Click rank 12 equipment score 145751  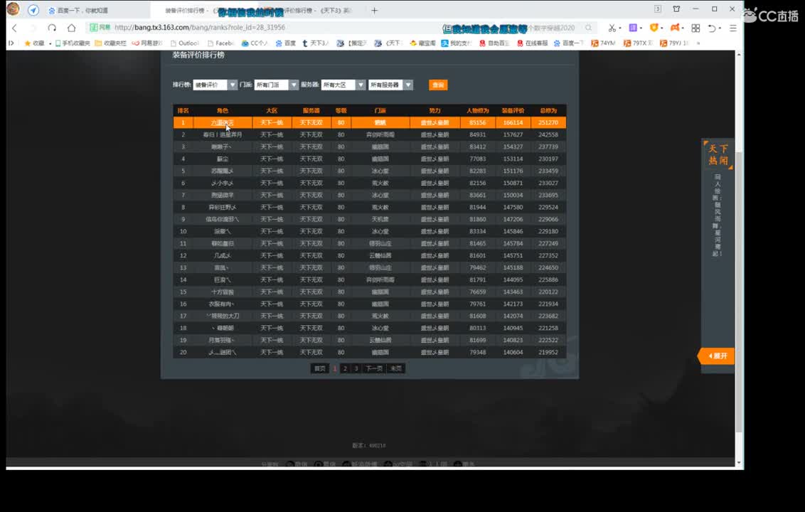pos(513,255)
